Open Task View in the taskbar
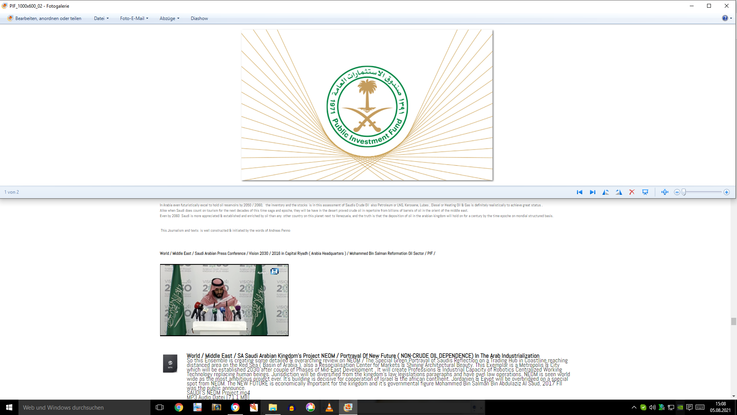737x415 pixels. (x=160, y=407)
